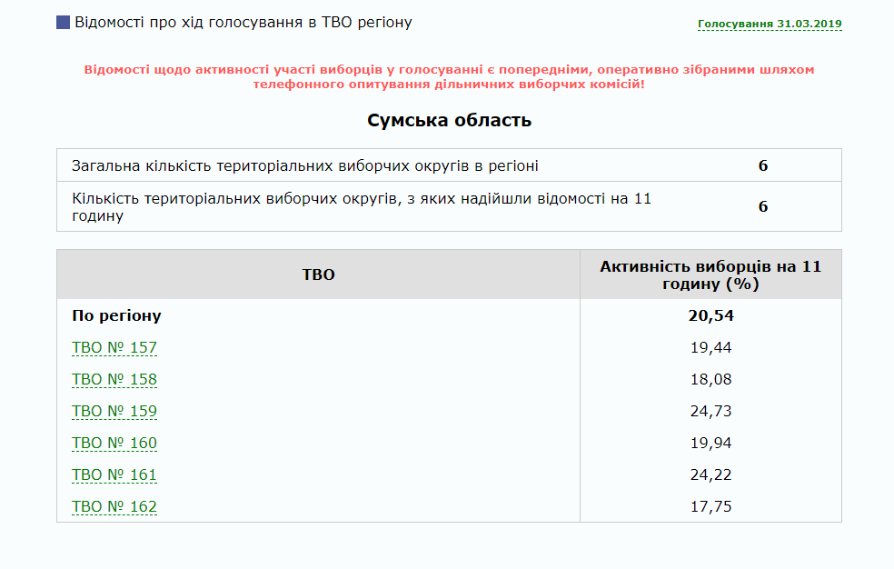Image resolution: width=894 pixels, height=569 pixels.
Task: Select the regional turnout value 20,54
Action: (711, 315)
